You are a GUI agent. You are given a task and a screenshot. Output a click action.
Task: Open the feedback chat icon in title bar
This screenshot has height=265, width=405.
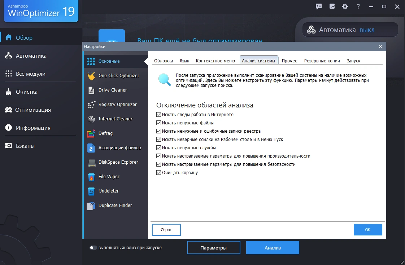point(319,6)
